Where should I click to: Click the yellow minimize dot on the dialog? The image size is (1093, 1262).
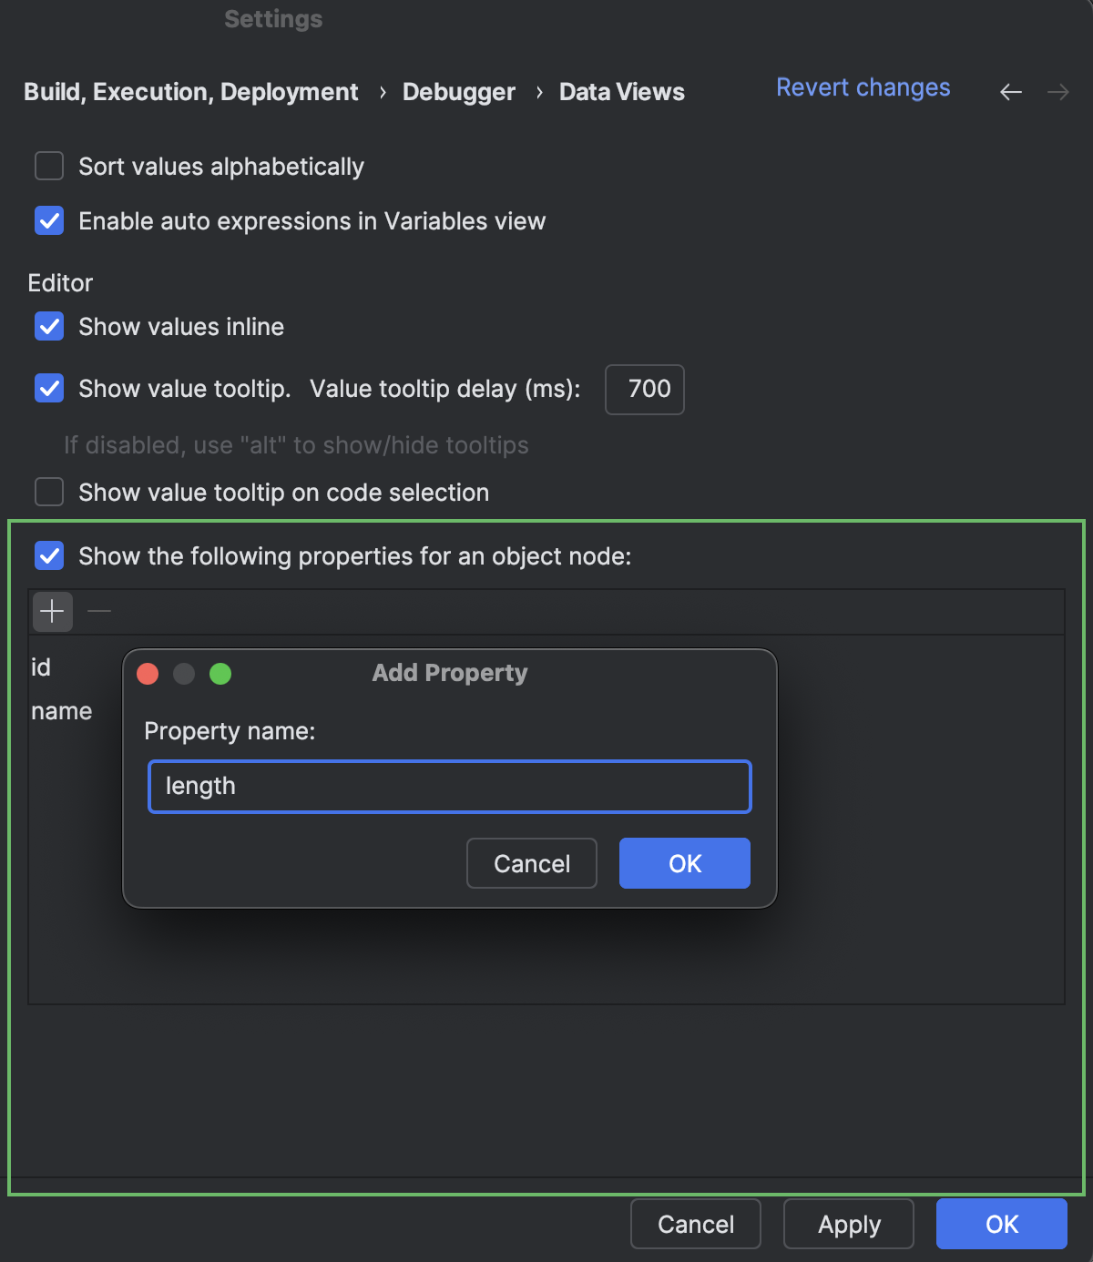tap(184, 674)
